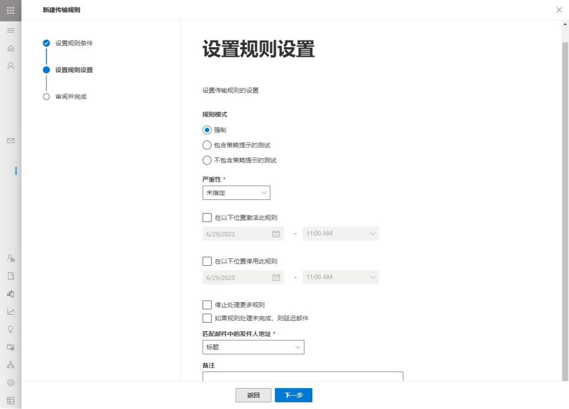
Task: Click the 规则模式 label
Action: tap(215, 115)
